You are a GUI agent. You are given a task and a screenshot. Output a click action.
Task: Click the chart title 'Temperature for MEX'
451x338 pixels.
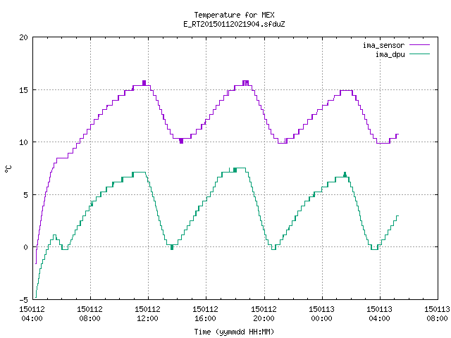point(234,15)
